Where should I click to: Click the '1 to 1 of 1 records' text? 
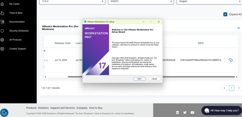51,88
